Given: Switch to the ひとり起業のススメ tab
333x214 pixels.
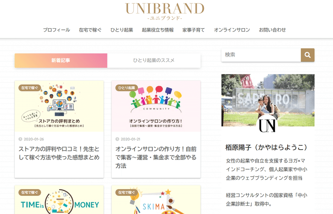Looking at the screenshot, I should (154, 61).
